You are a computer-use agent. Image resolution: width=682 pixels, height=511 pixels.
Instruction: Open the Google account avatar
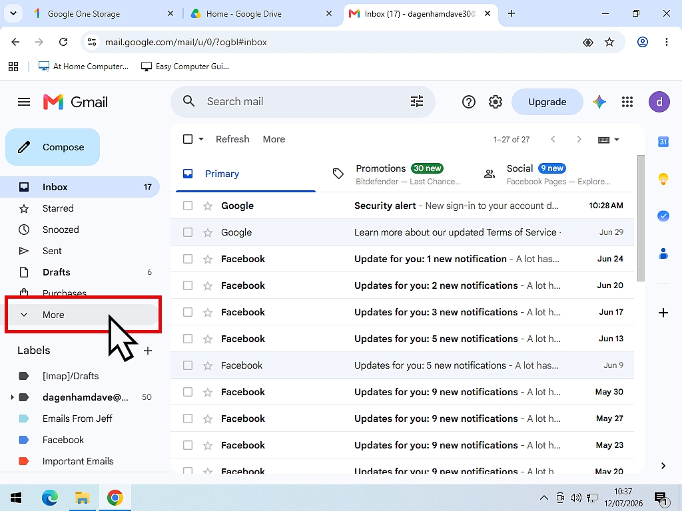pos(659,102)
